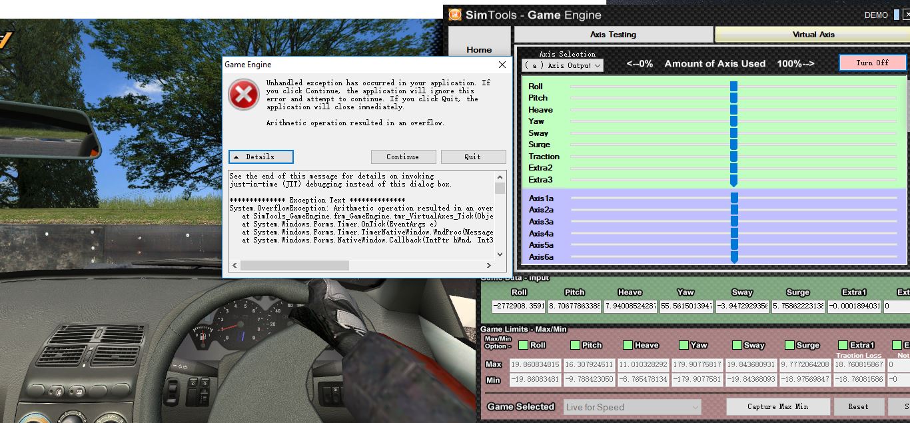Click the pink Turn Off button
This screenshot has width=910, height=423.
[x=873, y=63]
